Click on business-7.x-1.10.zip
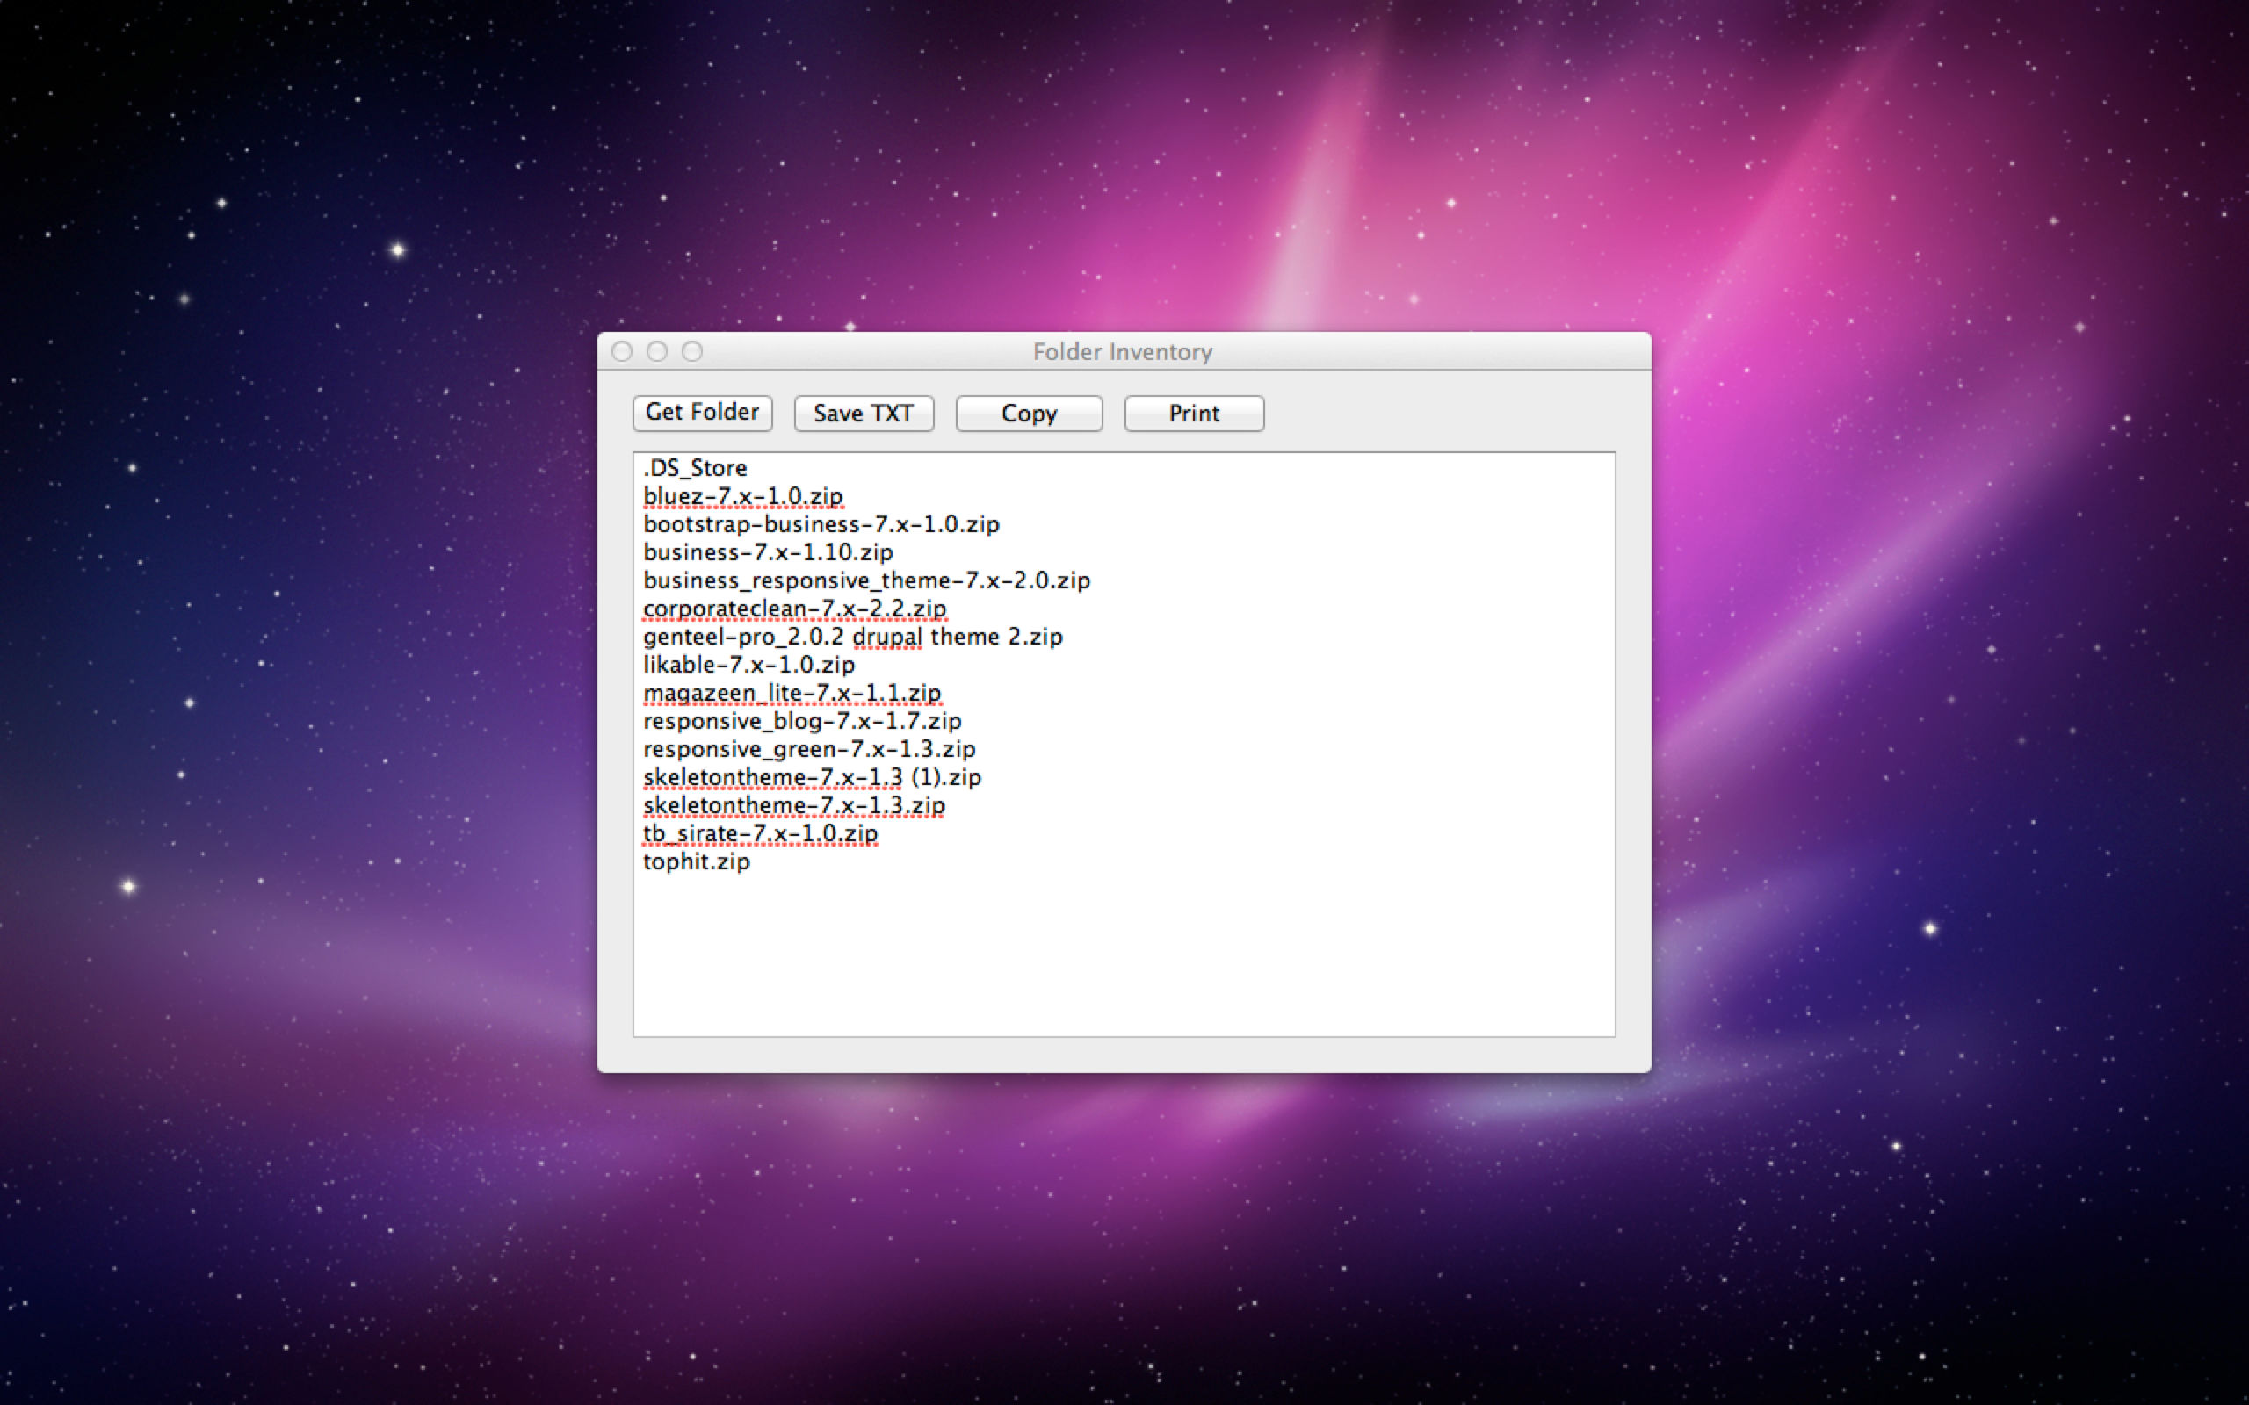2249x1405 pixels. coord(768,552)
